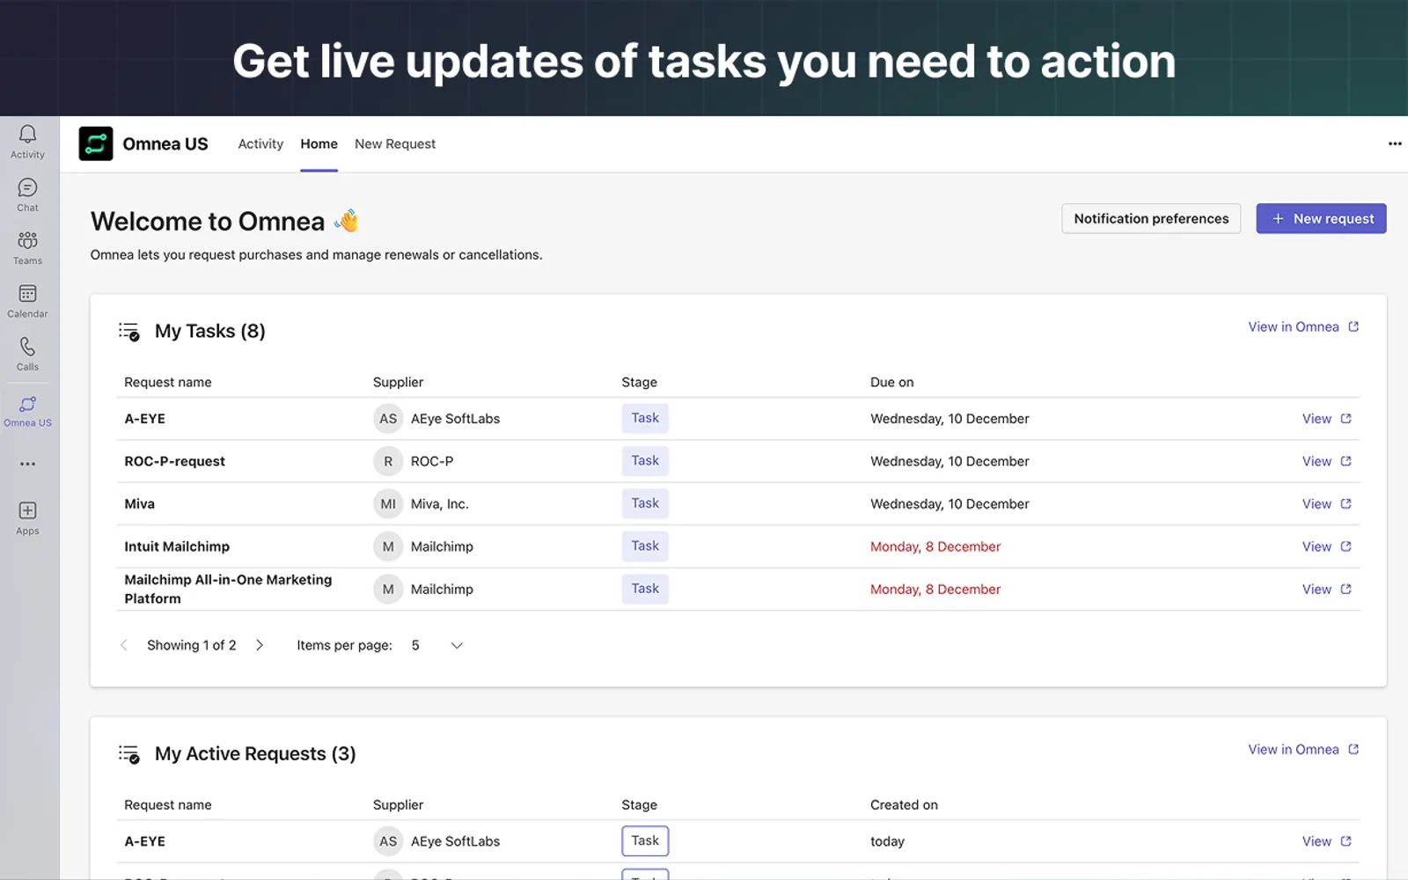The image size is (1408, 880).
Task: Click external link icon for A-EYE task row
Action: [1346, 418]
